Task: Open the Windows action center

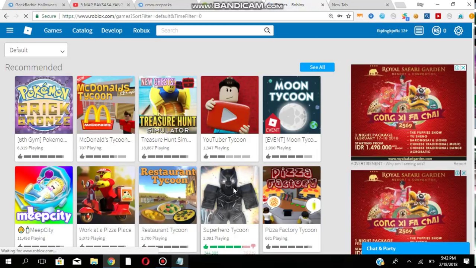Action: [x=466, y=261]
